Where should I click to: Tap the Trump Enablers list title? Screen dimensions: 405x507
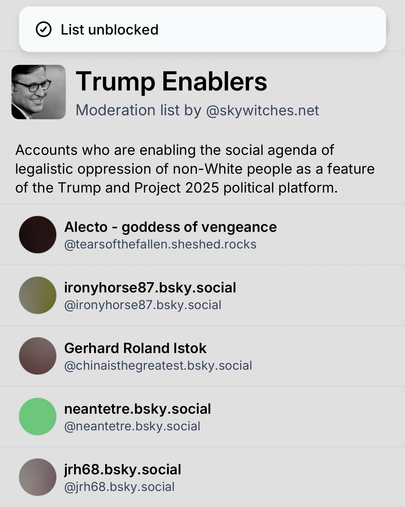click(171, 81)
